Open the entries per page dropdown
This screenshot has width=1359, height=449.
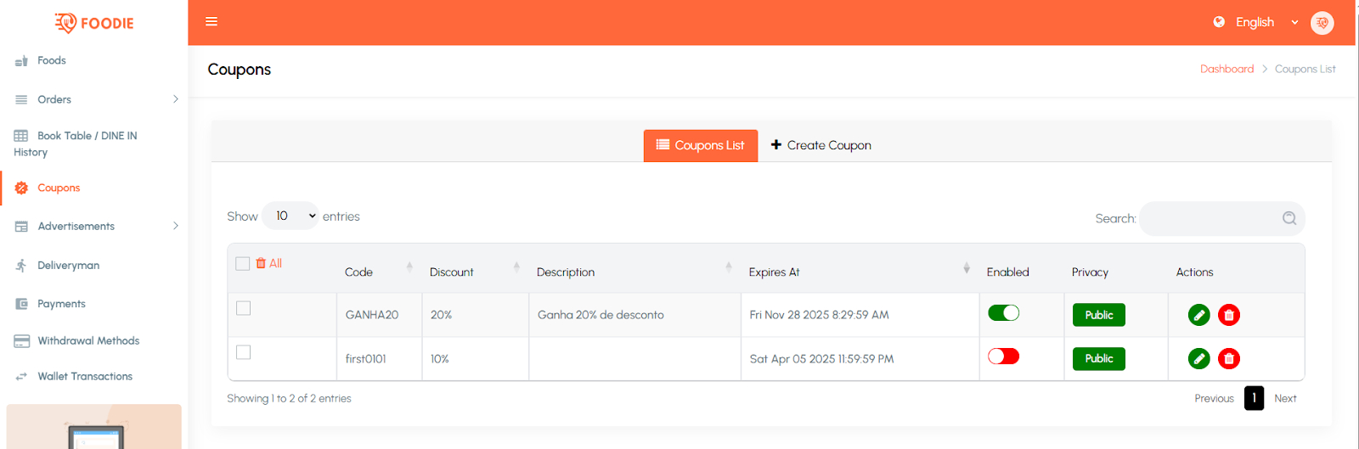click(290, 216)
